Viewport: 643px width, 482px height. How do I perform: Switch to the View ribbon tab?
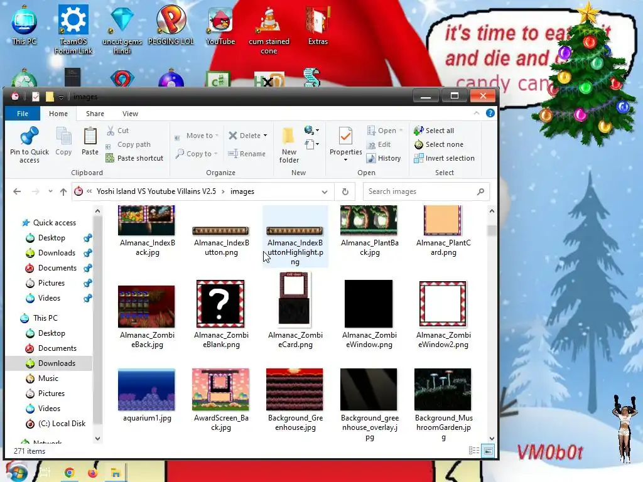[x=130, y=114]
